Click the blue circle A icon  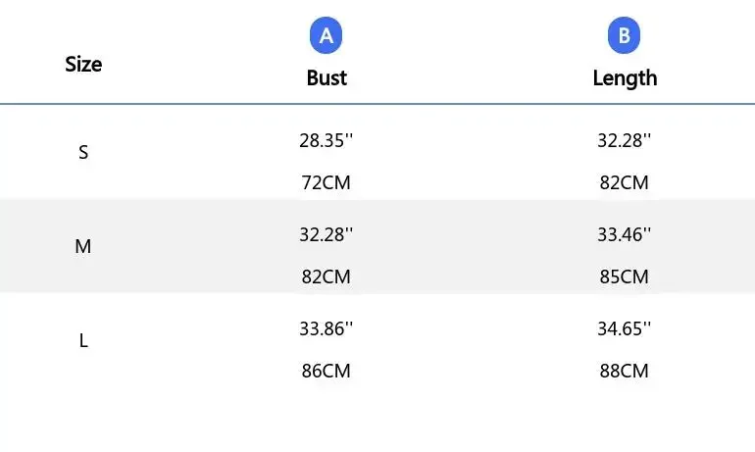point(327,37)
